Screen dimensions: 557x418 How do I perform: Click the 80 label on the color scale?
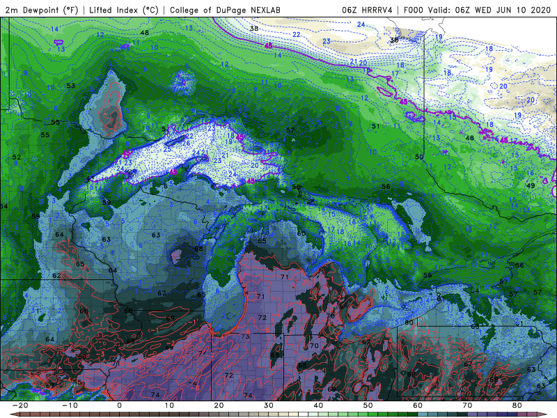click(x=517, y=405)
